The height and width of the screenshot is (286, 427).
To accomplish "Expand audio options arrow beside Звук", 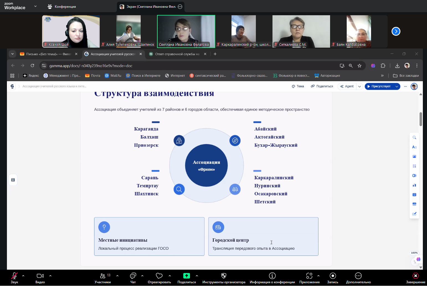I will click(23, 276).
